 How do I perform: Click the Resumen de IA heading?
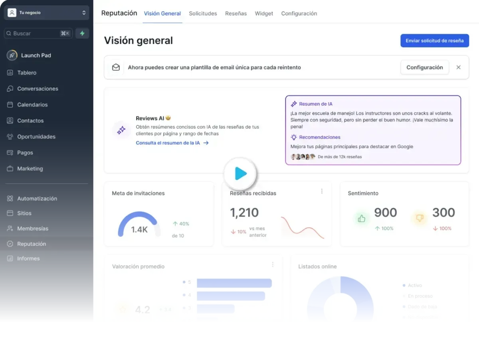pos(315,104)
